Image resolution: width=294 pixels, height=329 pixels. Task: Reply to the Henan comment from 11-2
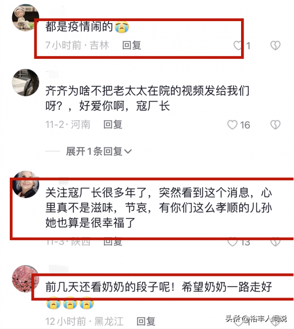(x=113, y=125)
